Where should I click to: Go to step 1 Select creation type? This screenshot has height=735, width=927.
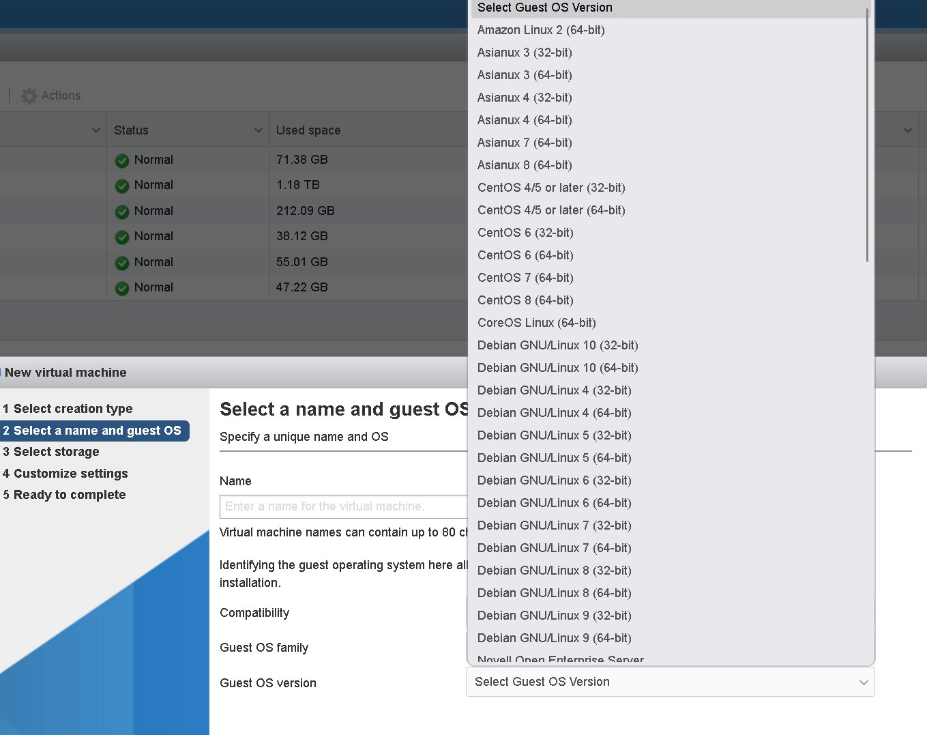[x=68, y=409]
